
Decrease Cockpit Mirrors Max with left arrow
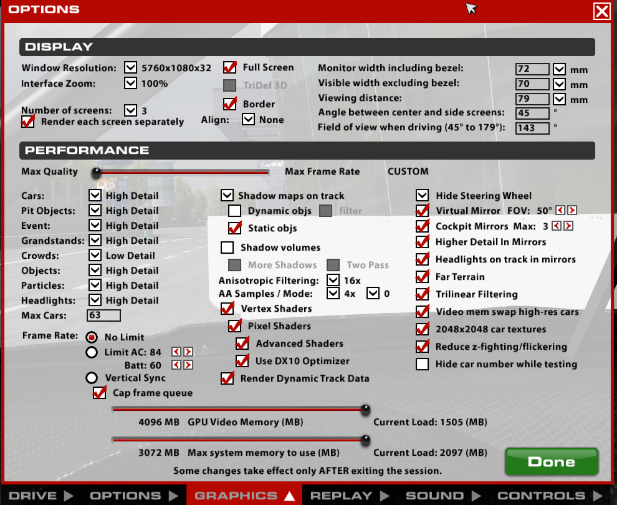click(556, 226)
